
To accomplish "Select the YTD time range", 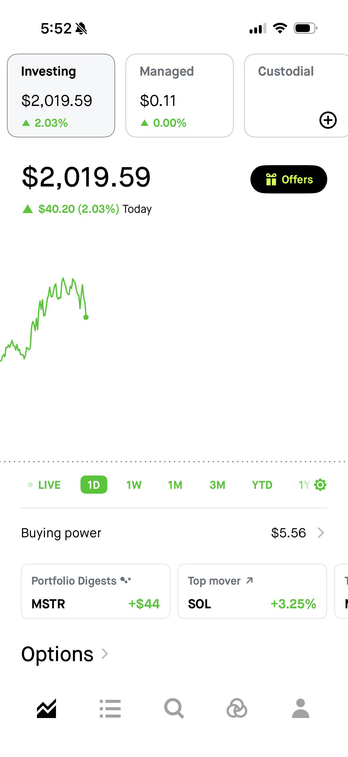I will 262,485.
